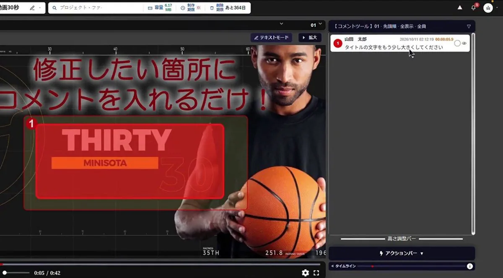Click the timeline info icon
This screenshot has width=503, height=278.
click(x=470, y=266)
